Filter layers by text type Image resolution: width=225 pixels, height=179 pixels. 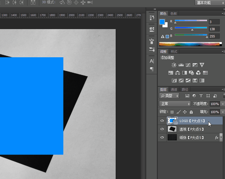(201, 96)
